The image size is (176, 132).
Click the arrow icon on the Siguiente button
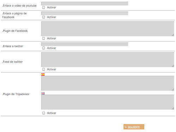(x=126, y=127)
